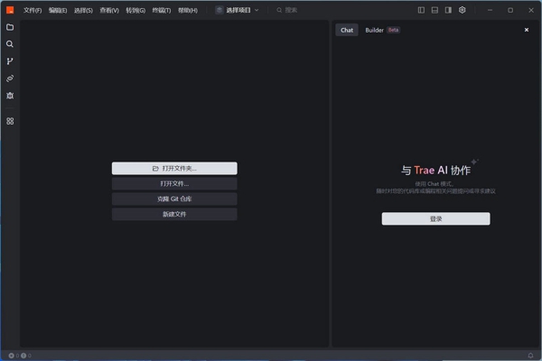542x361 pixels.
Task: Open the Explorer file panel icon
Action: [10, 27]
